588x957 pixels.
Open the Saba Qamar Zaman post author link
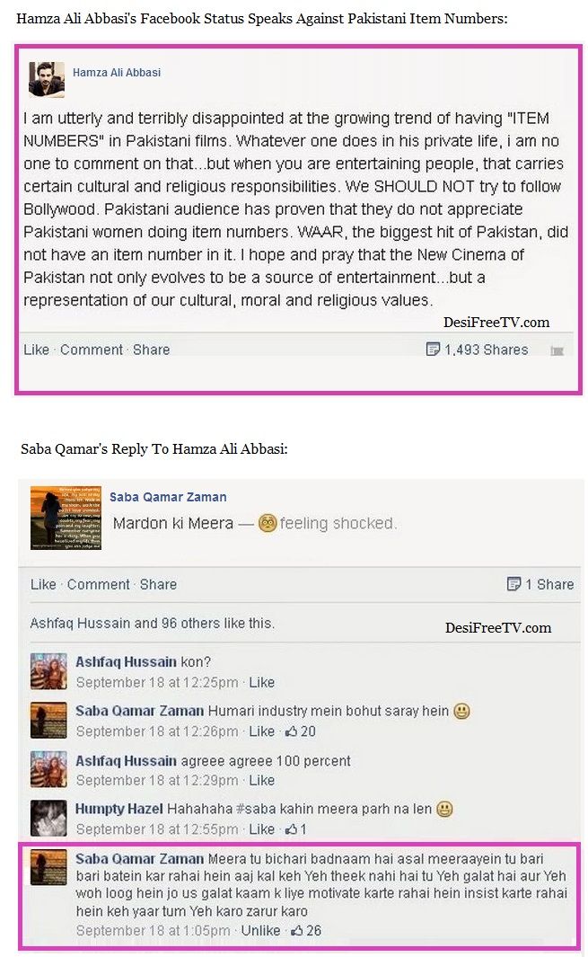[x=168, y=497]
